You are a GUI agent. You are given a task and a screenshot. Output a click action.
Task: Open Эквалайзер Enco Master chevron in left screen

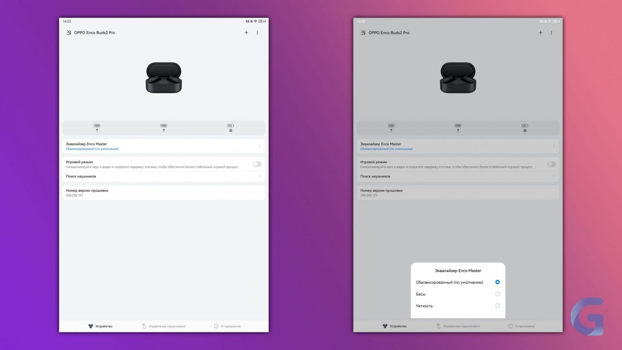259,146
